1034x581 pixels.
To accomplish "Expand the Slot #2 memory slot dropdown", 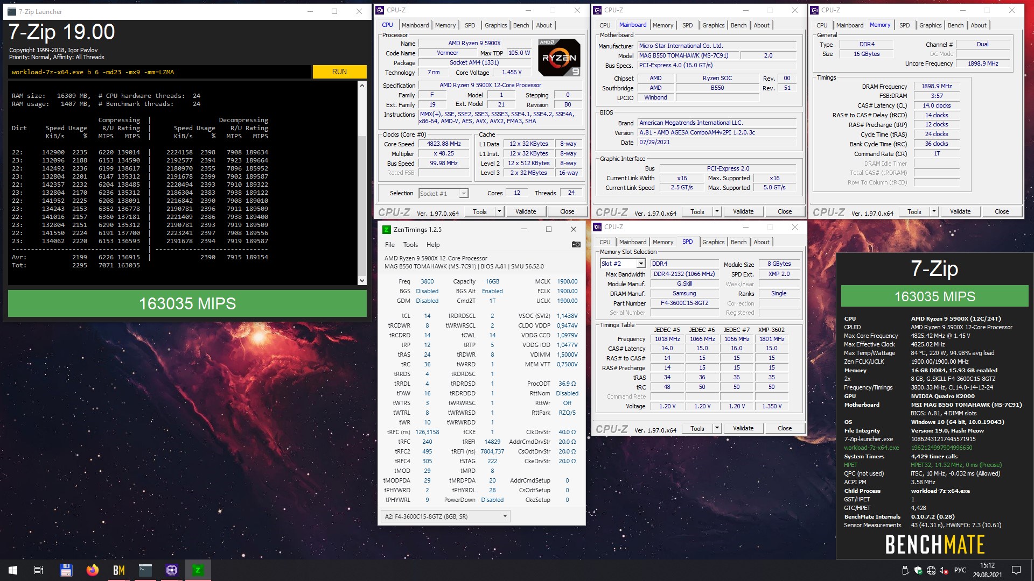I will coord(640,264).
